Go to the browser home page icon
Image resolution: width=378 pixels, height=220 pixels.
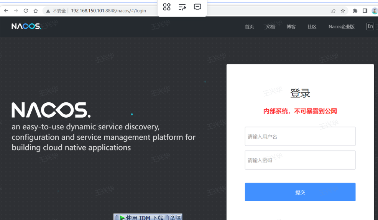tap(36, 11)
